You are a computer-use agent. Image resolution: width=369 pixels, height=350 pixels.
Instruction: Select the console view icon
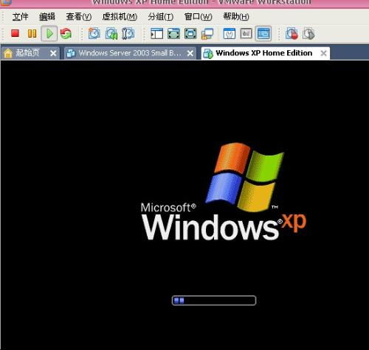[x=263, y=33]
